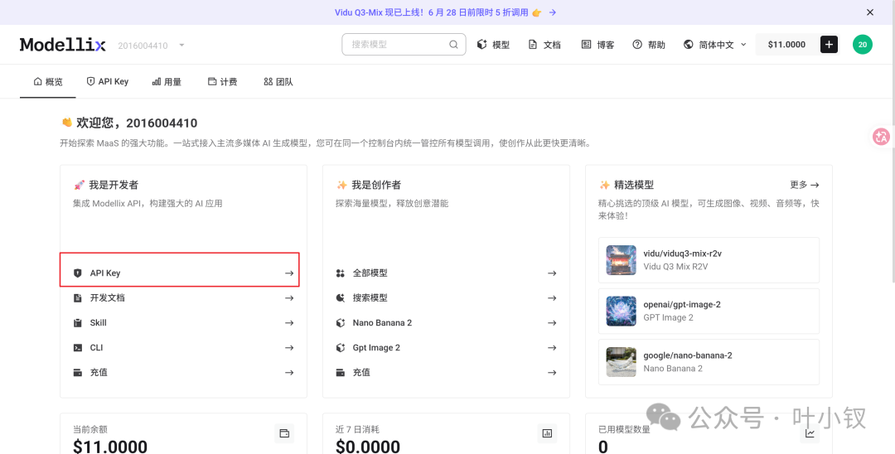This screenshot has width=895, height=454.
Task: Click the shield icon beside API Key row
Action: pyautogui.click(x=78, y=273)
